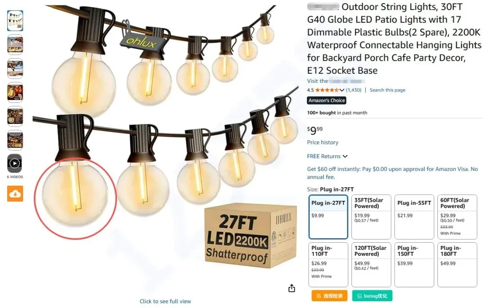Open the star rating dropdown chevron
The image size is (486, 308).
pos(342,90)
